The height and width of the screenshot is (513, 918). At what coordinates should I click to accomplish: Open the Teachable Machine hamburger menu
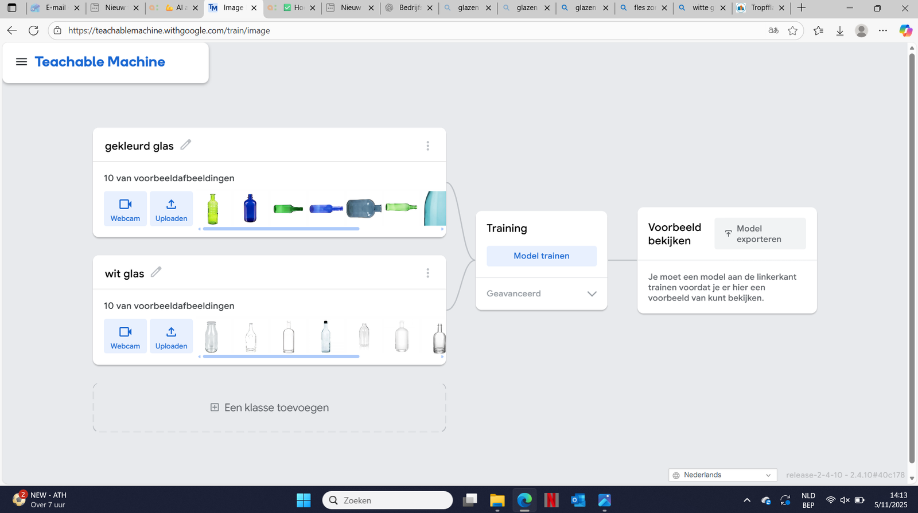click(21, 62)
